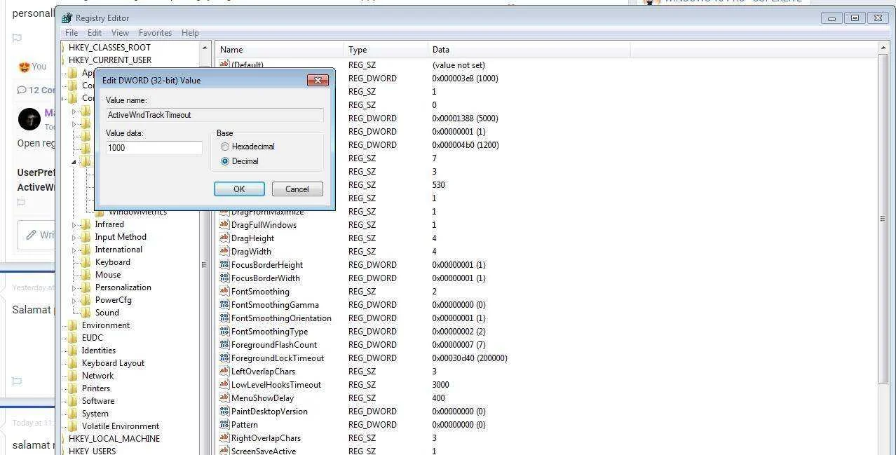Click the MenuShowDelay string value icon
This screenshot has width=896, height=455.
(224, 398)
